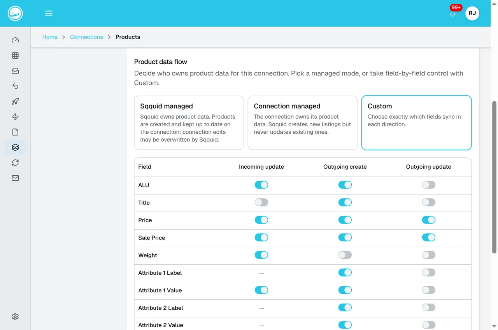Click the Outgoing update column header
498x330 pixels.
pos(429,167)
